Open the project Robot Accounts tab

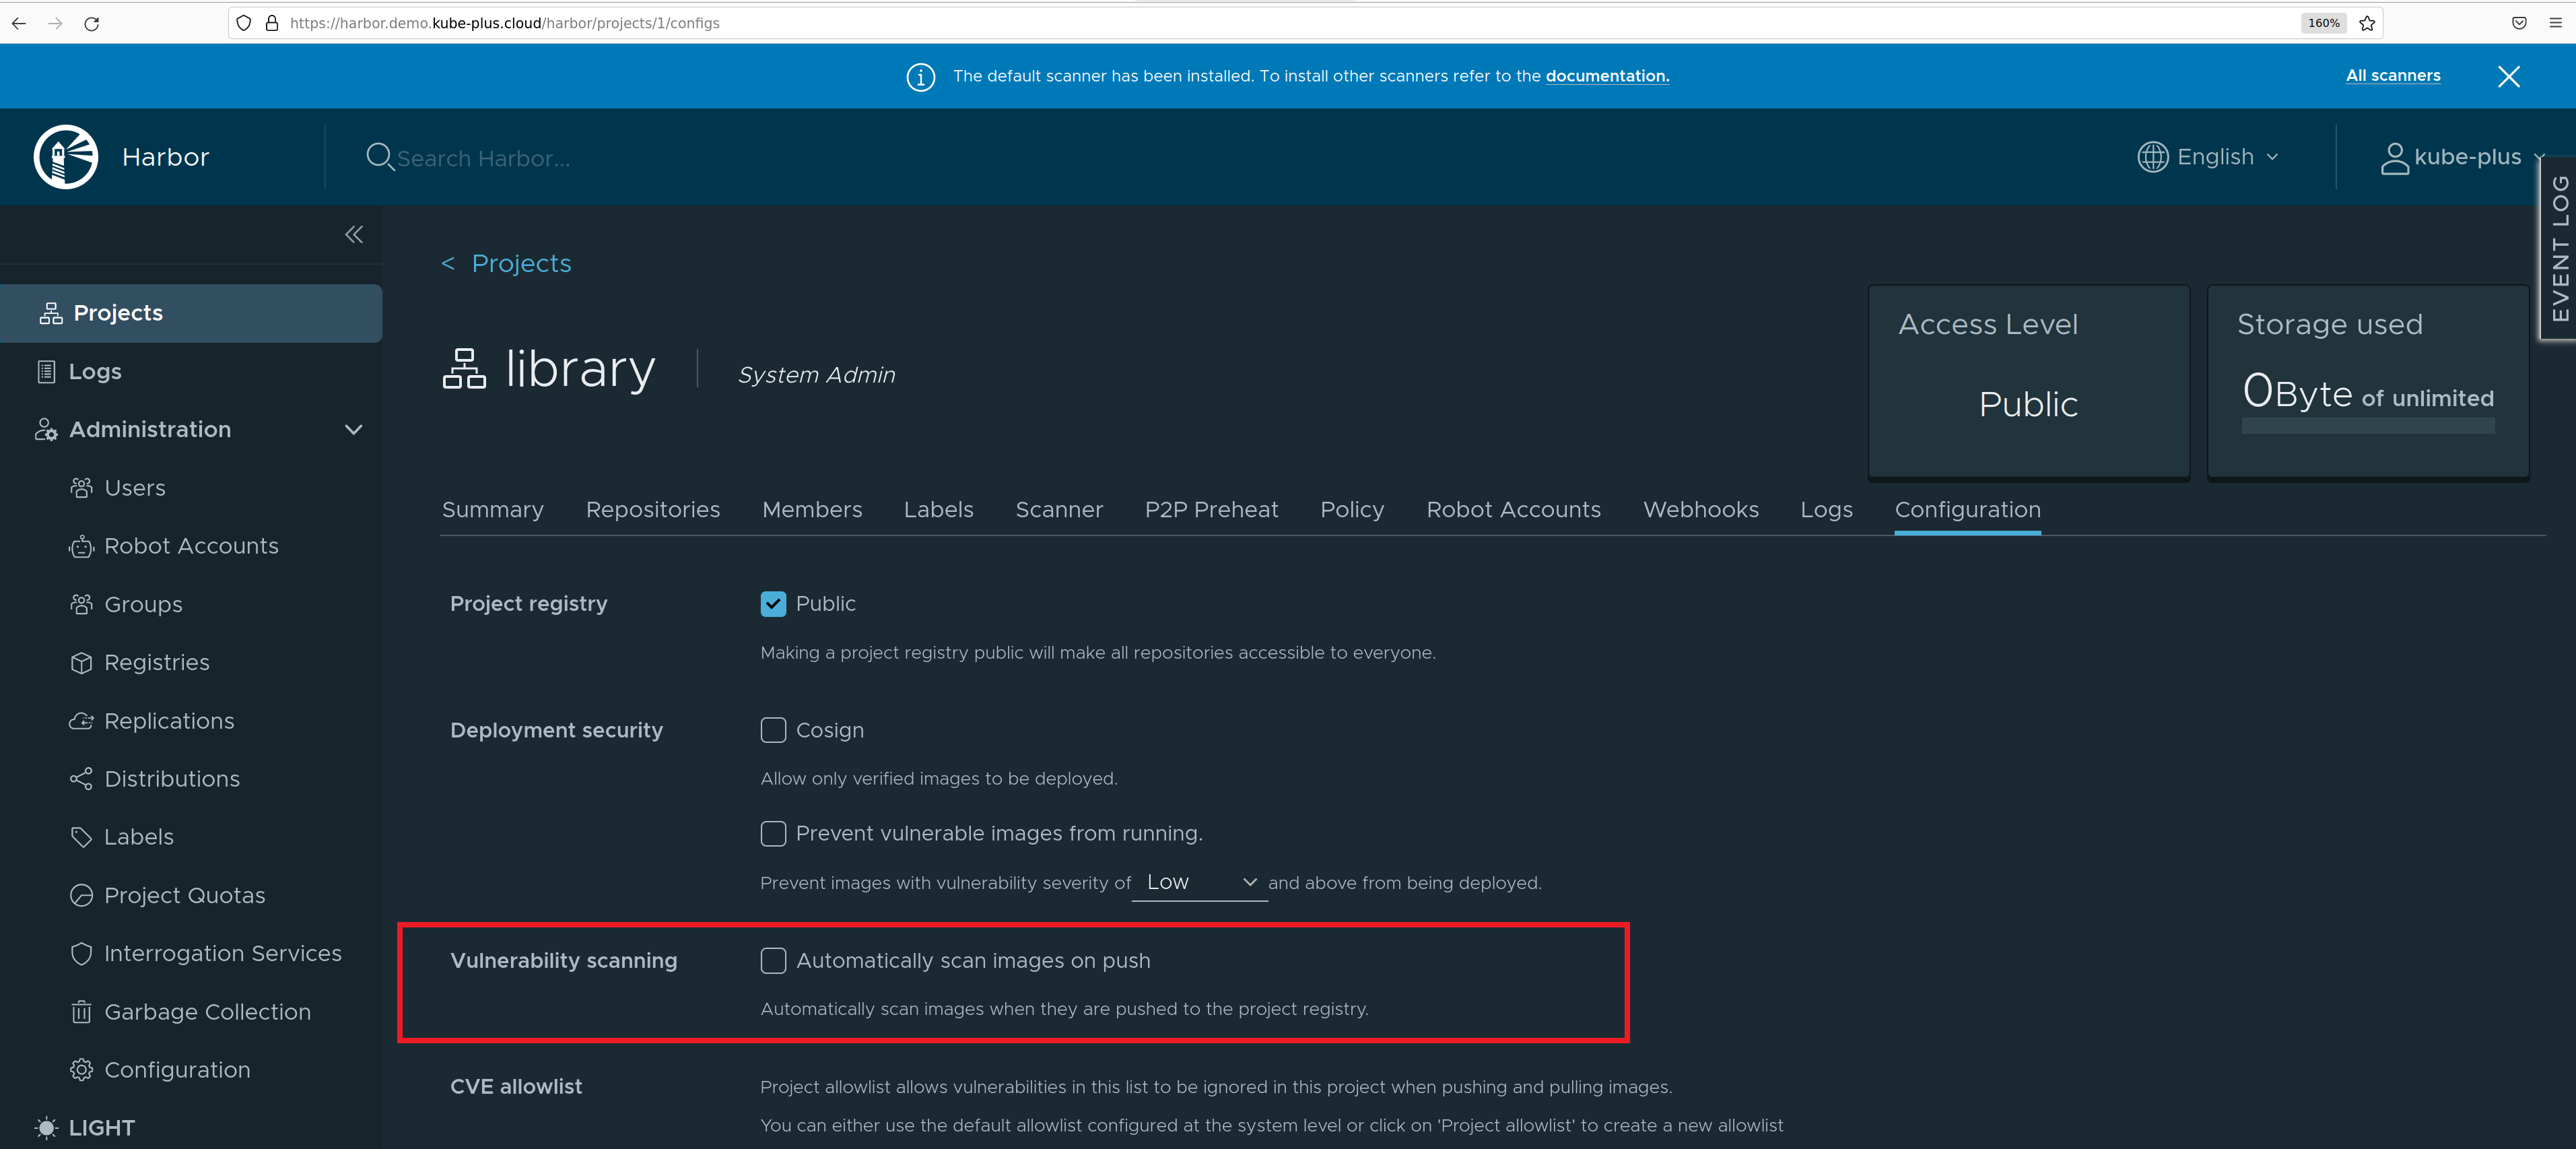[x=1513, y=510]
